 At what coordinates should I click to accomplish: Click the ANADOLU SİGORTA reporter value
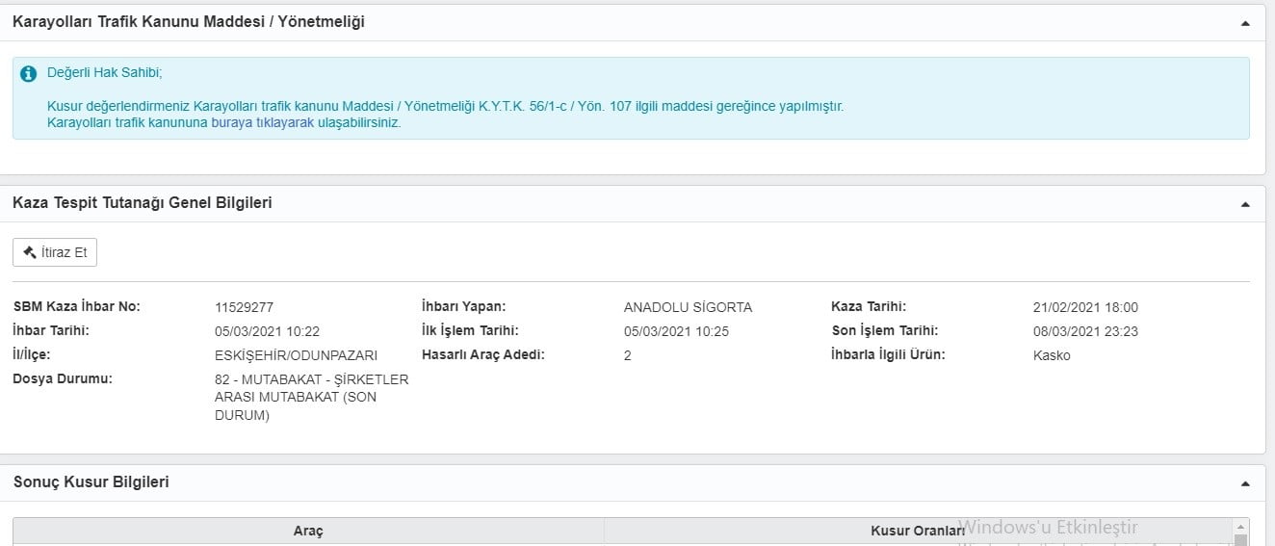688,307
